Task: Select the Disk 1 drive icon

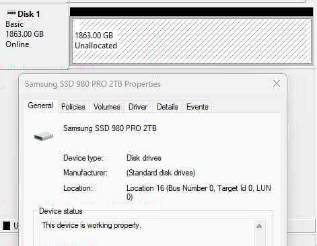Action: click(x=11, y=13)
